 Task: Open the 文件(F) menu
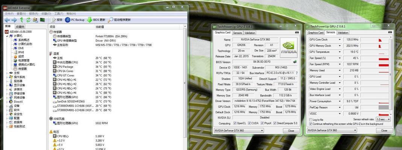[x=9, y=13]
